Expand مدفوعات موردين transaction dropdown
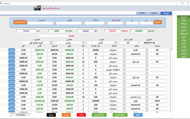The width and height of the screenshot is (190, 119). tap(124, 70)
